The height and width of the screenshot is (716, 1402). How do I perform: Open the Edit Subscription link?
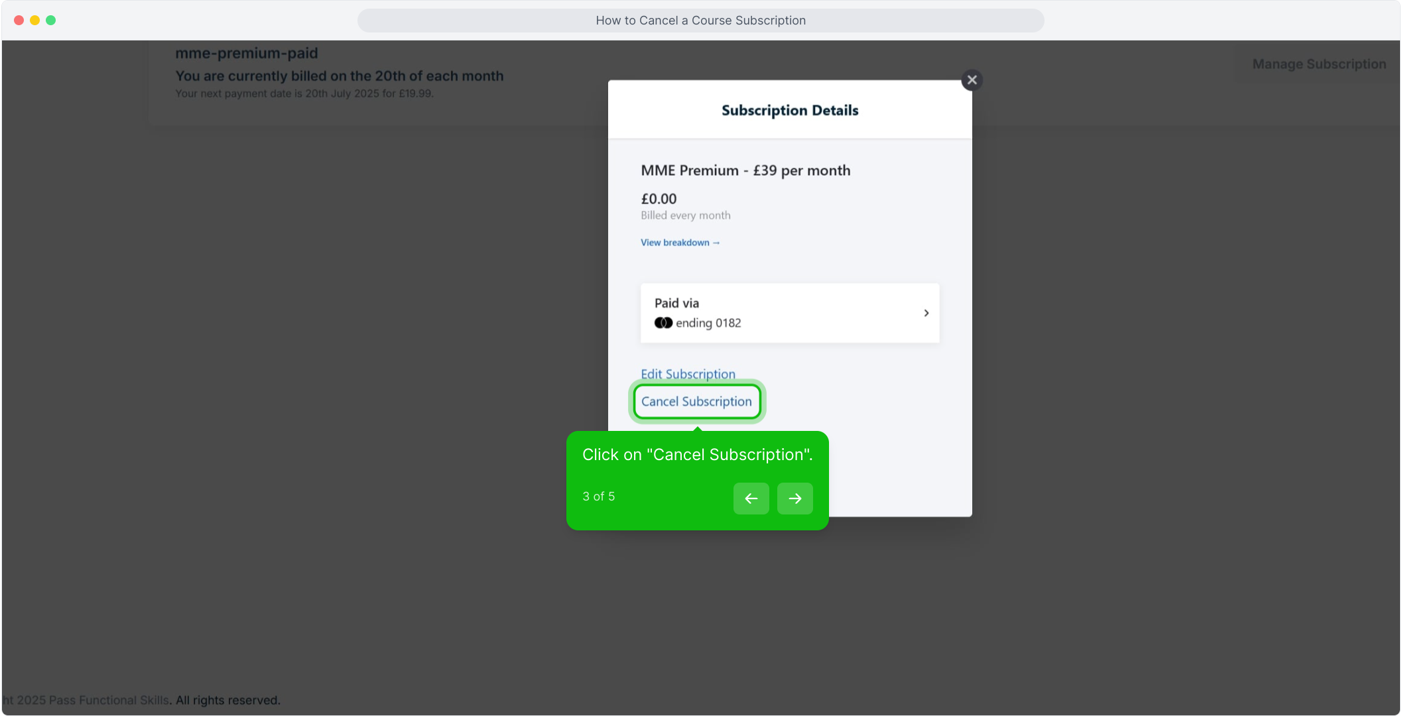pos(688,374)
